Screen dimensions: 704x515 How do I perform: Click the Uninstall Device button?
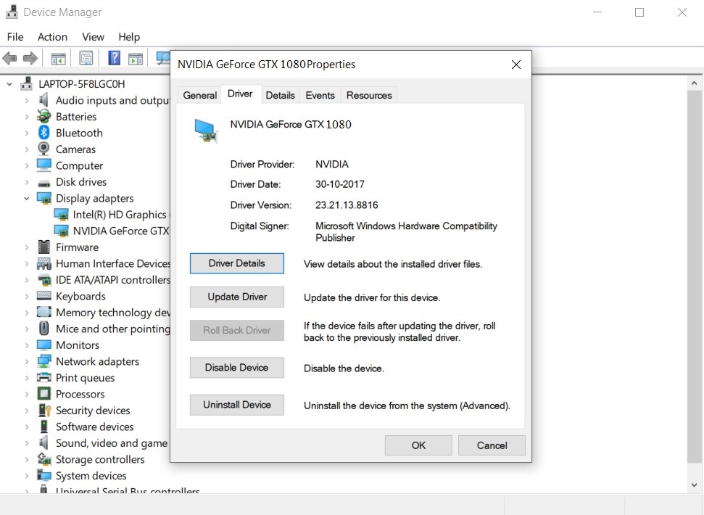point(236,405)
